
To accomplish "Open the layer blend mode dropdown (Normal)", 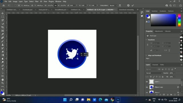I will coord(154,73).
